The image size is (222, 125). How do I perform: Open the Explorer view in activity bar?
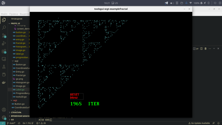(x=4, y=20)
